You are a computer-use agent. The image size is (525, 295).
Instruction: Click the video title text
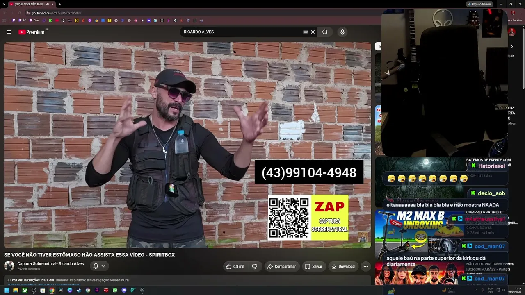tap(89, 255)
